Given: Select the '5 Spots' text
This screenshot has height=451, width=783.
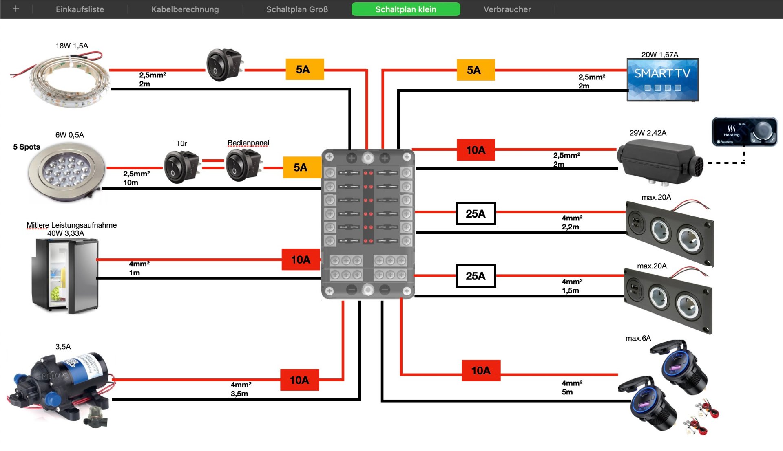Looking at the screenshot, I should (x=27, y=147).
